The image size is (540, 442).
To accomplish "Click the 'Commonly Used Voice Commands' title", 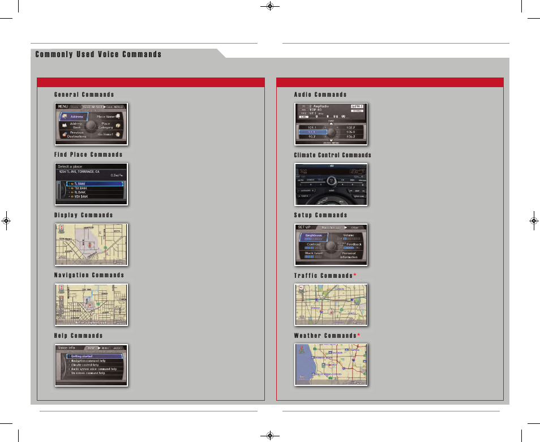I will (98, 54).
